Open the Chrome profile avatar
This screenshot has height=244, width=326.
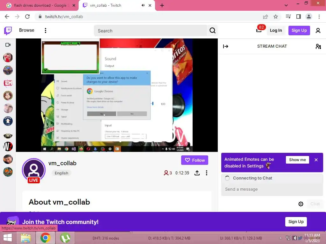(309, 17)
